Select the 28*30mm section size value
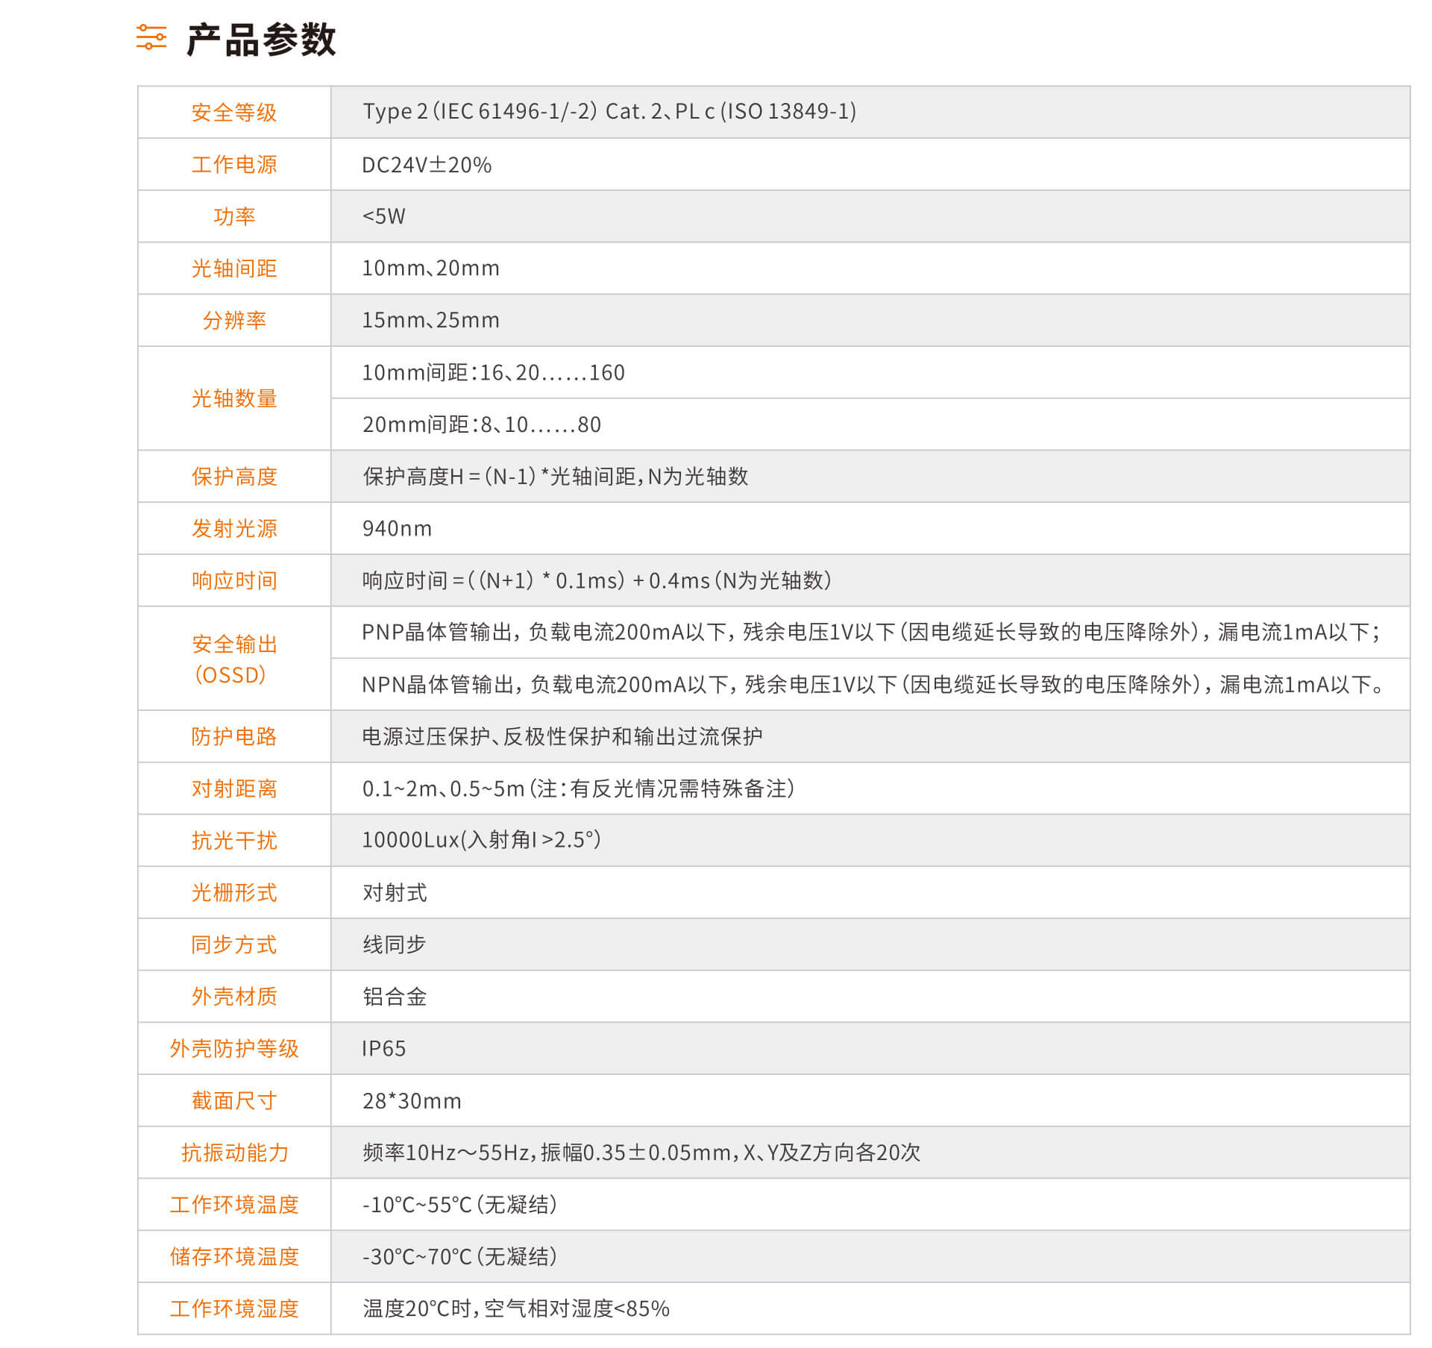The height and width of the screenshot is (1348, 1432). [412, 1101]
